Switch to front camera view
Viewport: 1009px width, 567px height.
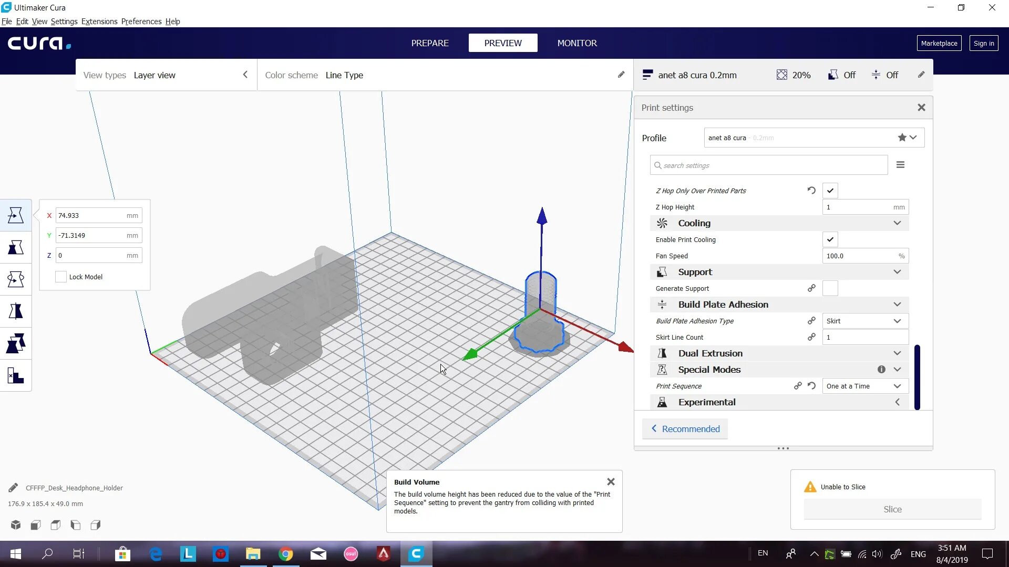pos(36,525)
